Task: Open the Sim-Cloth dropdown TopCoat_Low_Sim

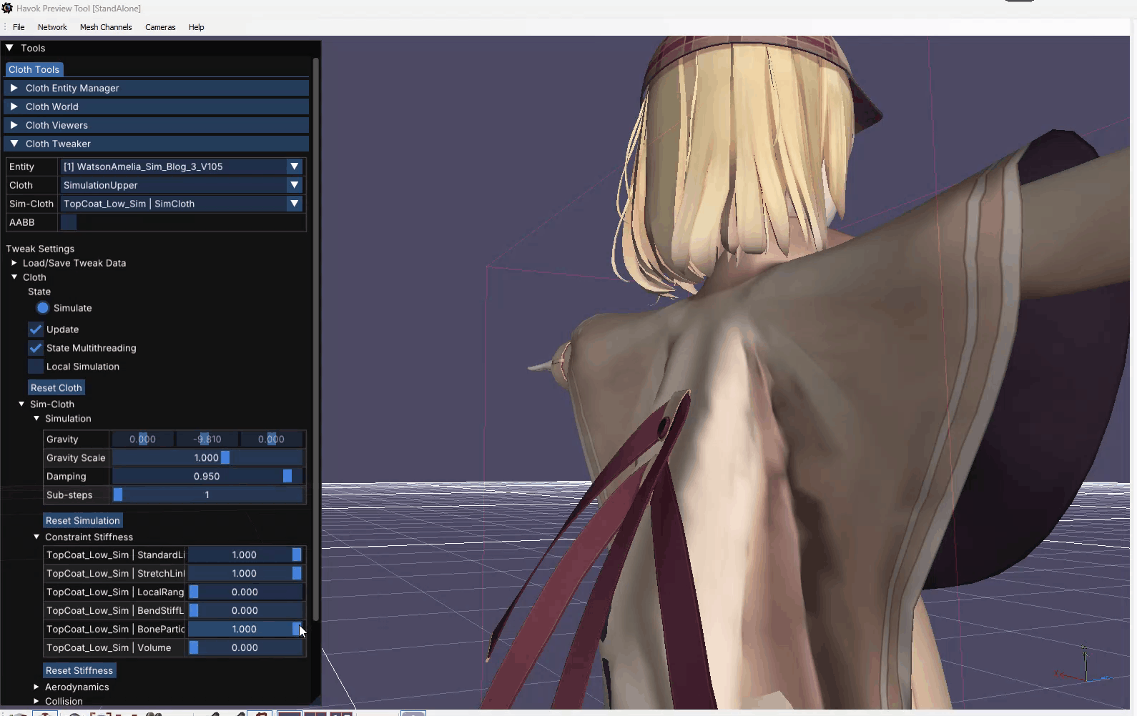Action: pyautogui.click(x=182, y=204)
